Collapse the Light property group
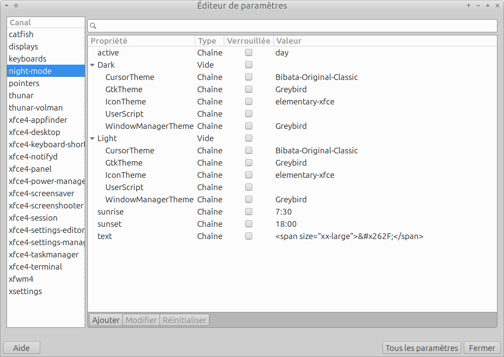This screenshot has height=357, width=504. tap(92, 139)
